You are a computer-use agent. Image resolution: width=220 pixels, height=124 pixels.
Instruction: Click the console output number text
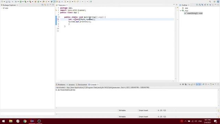pyautogui.click(x=65, y=90)
